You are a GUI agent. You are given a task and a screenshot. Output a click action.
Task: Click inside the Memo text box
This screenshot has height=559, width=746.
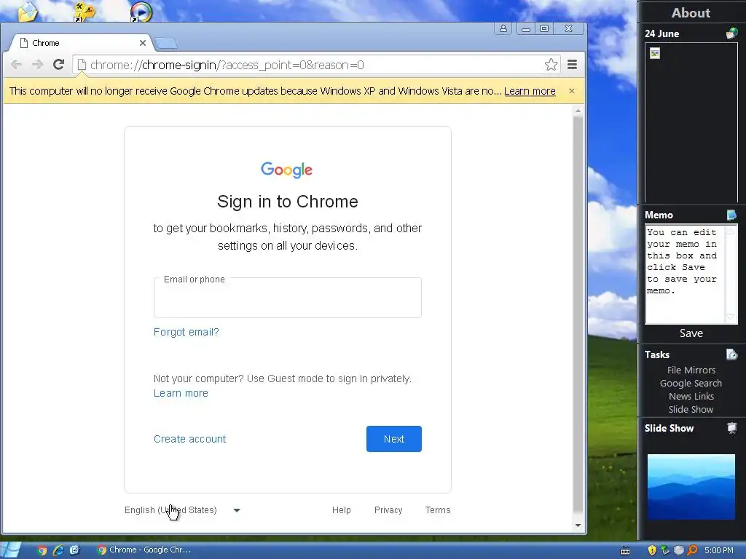tap(684, 274)
